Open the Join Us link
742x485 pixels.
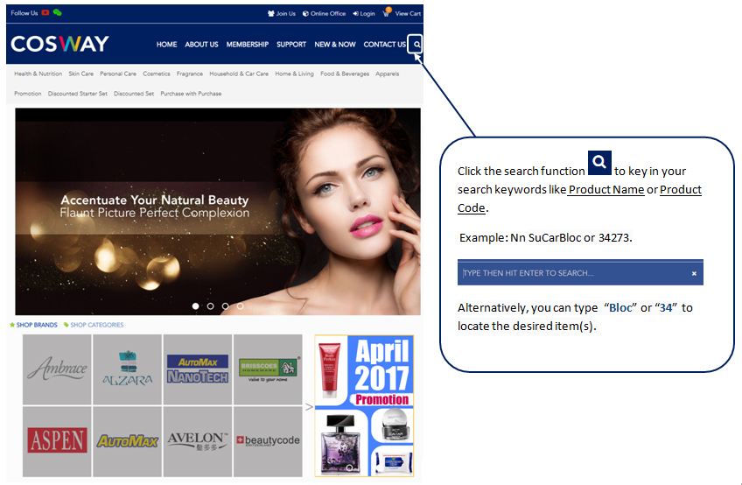(x=282, y=14)
